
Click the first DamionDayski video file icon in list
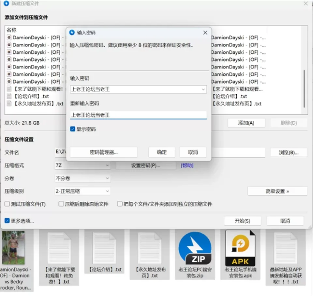(x=9, y=38)
